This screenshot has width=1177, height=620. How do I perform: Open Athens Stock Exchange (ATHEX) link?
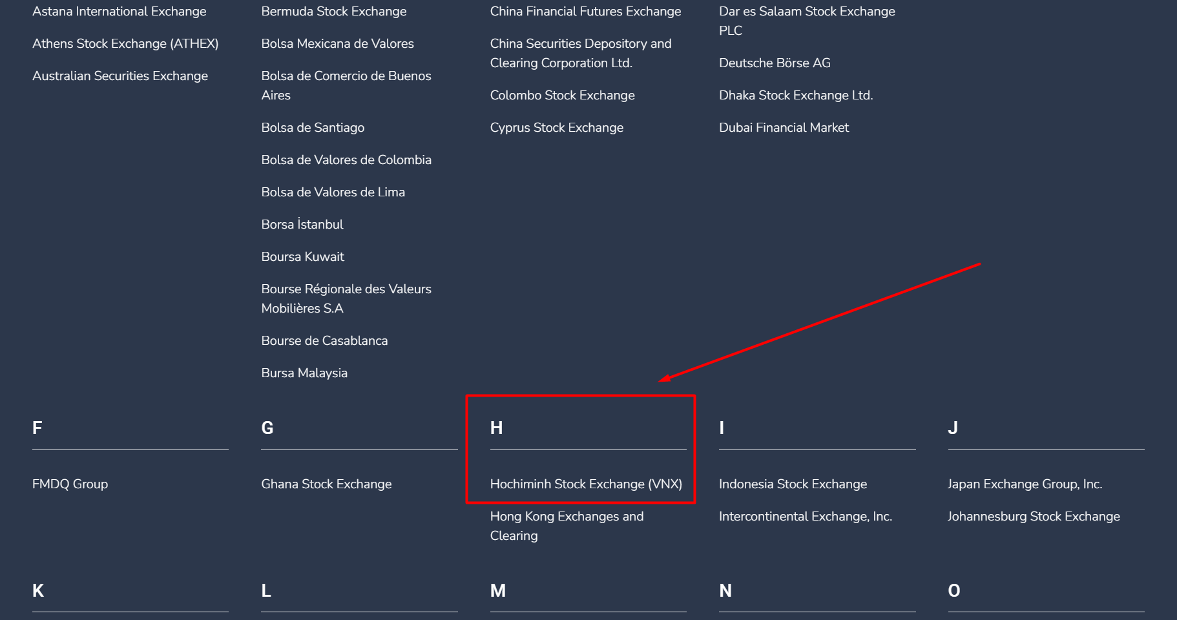125,43
